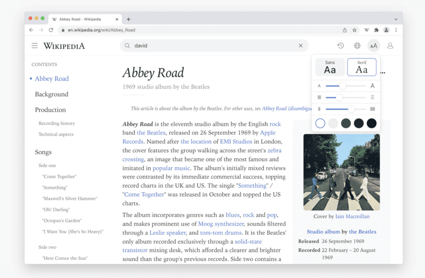The width and height of the screenshot is (425, 278).
Task: Click the narrow column width icon
Action: [319, 109]
